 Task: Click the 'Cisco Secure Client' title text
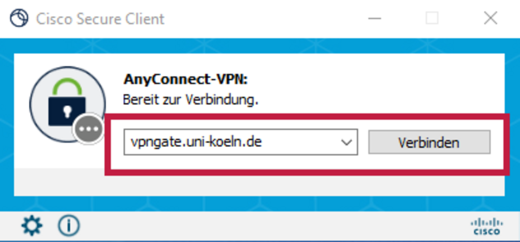pos(100,19)
